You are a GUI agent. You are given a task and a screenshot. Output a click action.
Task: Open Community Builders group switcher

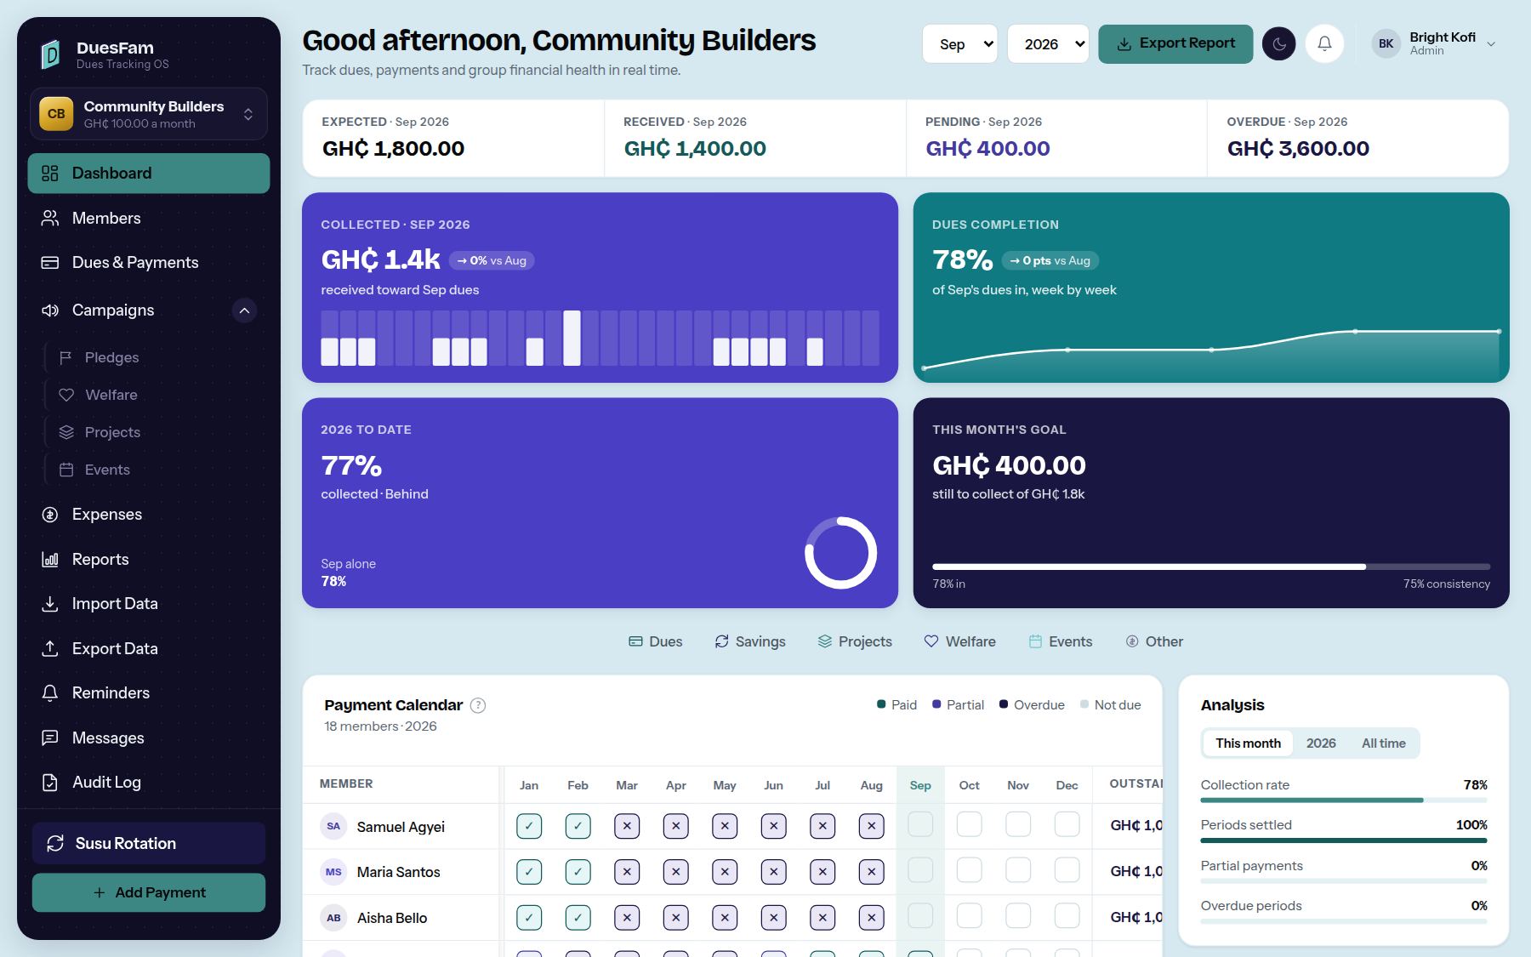(149, 114)
